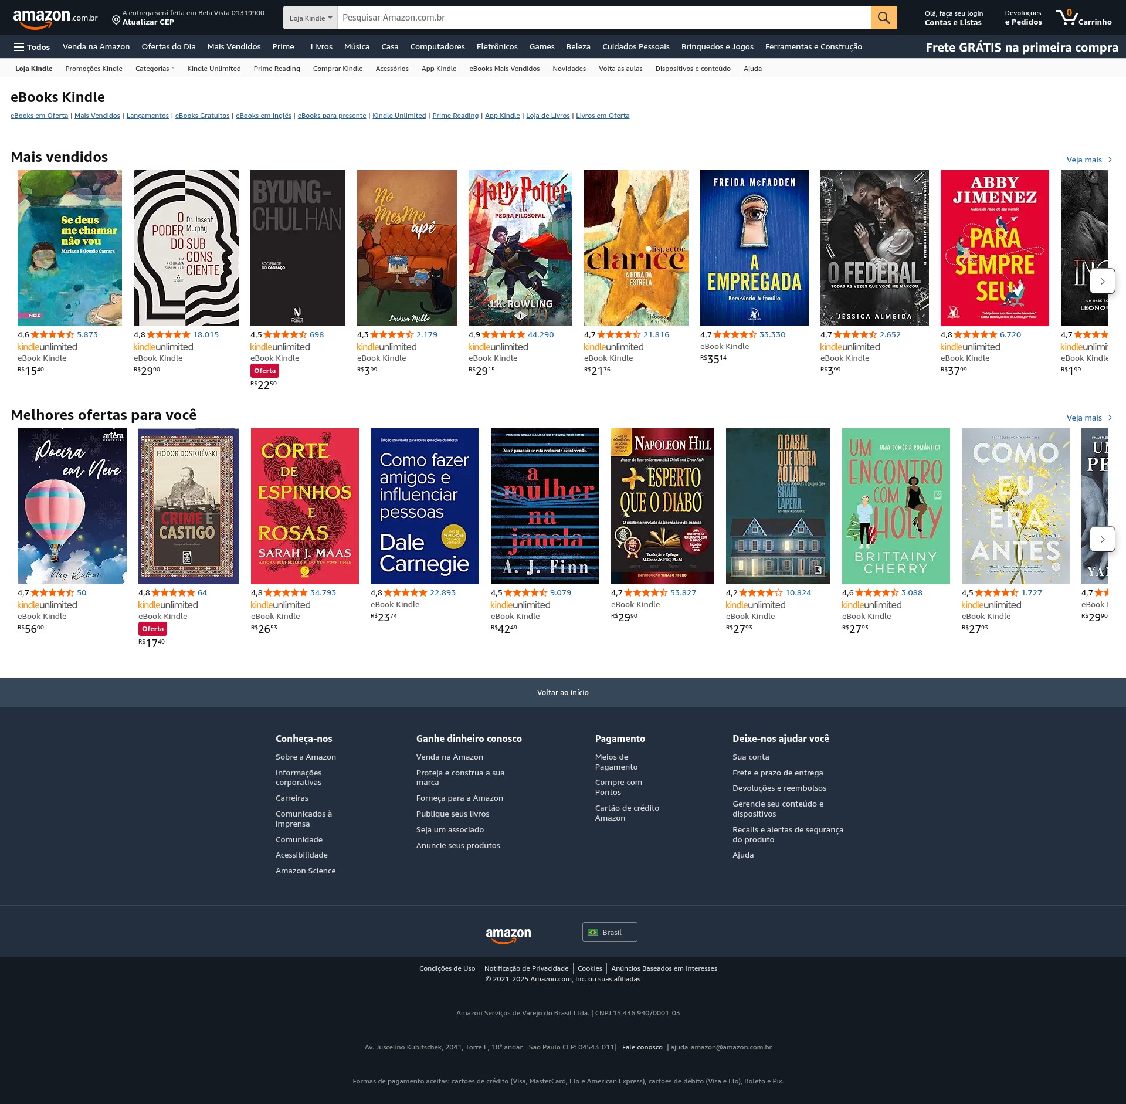This screenshot has width=1126, height=1104.
Task: Select Livros in the navigation bar
Action: 321,47
